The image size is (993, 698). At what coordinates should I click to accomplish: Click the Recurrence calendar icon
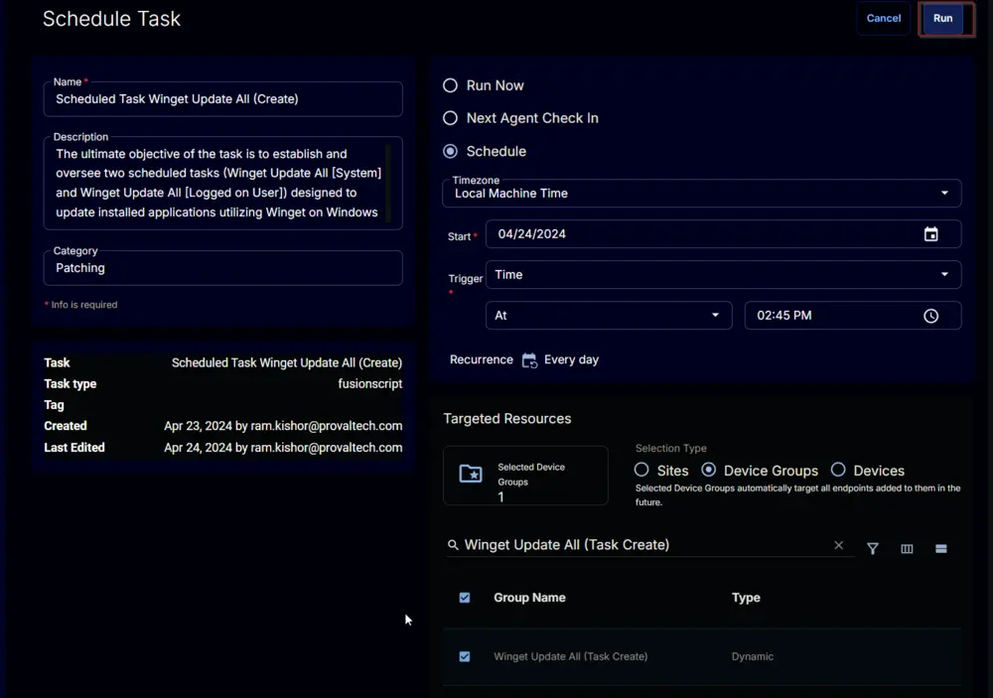(x=529, y=360)
